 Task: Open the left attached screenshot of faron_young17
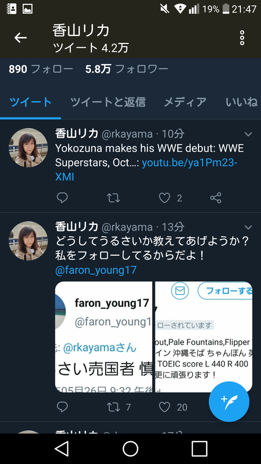[x=103, y=337]
